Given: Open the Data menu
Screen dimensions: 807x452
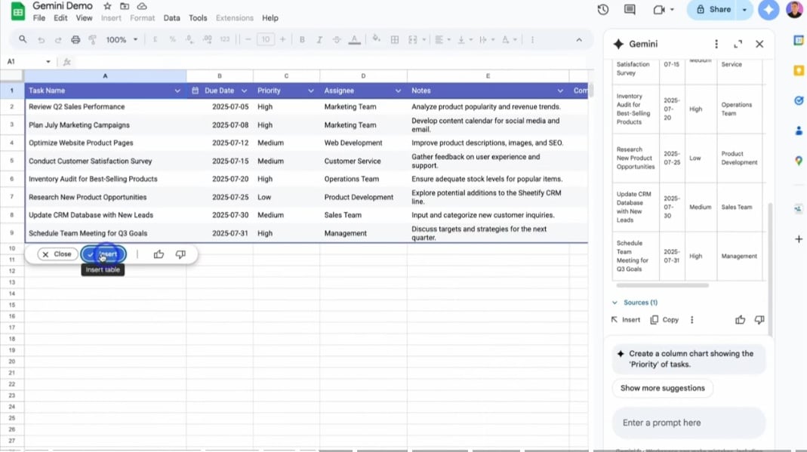Looking at the screenshot, I should tap(172, 18).
